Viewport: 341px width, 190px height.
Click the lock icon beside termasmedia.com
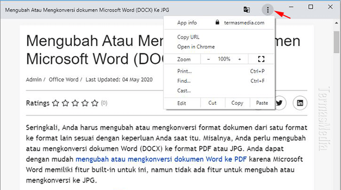tap(217, 22)
